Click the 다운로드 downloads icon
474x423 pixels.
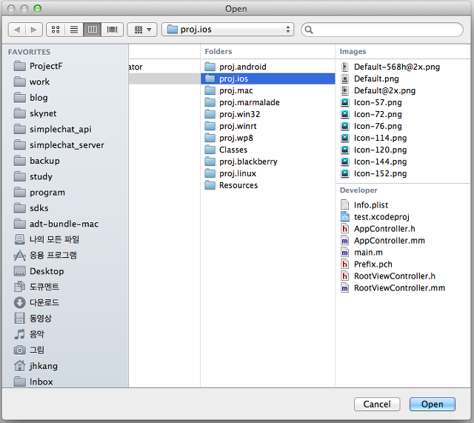(x=20, y=302)
